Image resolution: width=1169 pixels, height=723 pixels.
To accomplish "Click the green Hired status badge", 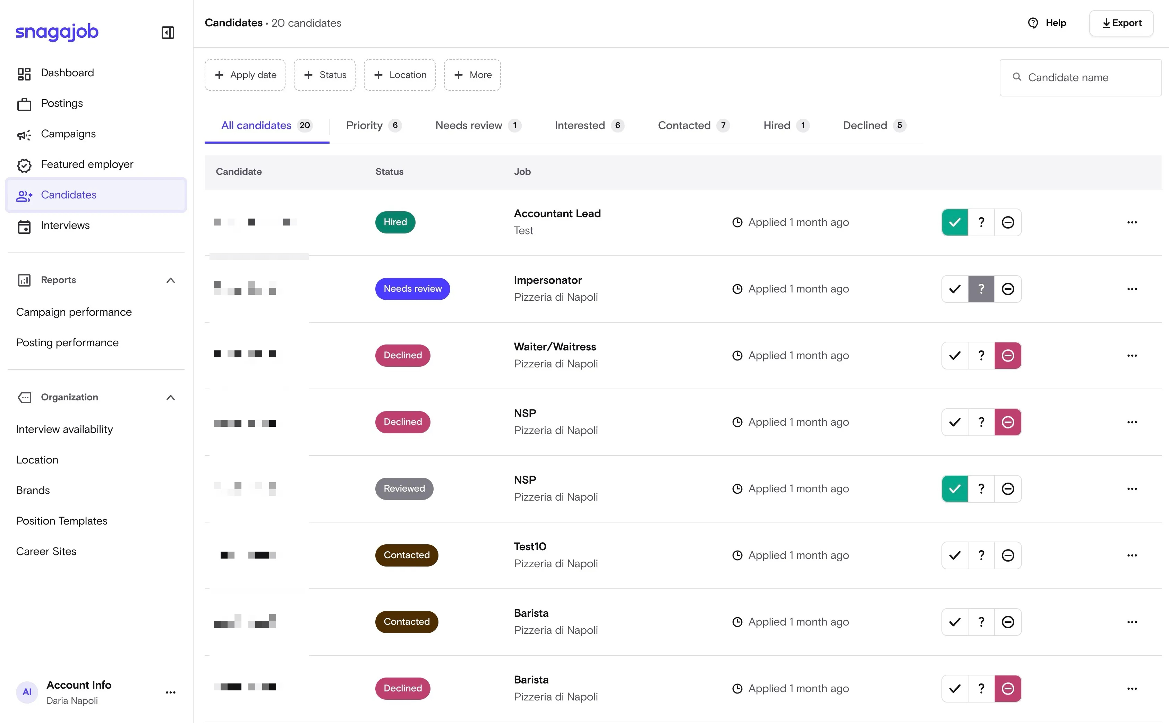I will (x=395, y=222).
